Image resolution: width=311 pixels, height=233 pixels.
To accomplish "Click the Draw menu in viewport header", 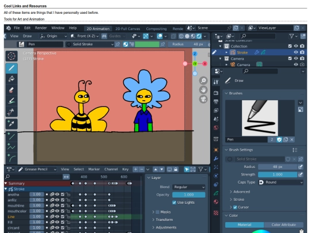I will tap(27, 36).
